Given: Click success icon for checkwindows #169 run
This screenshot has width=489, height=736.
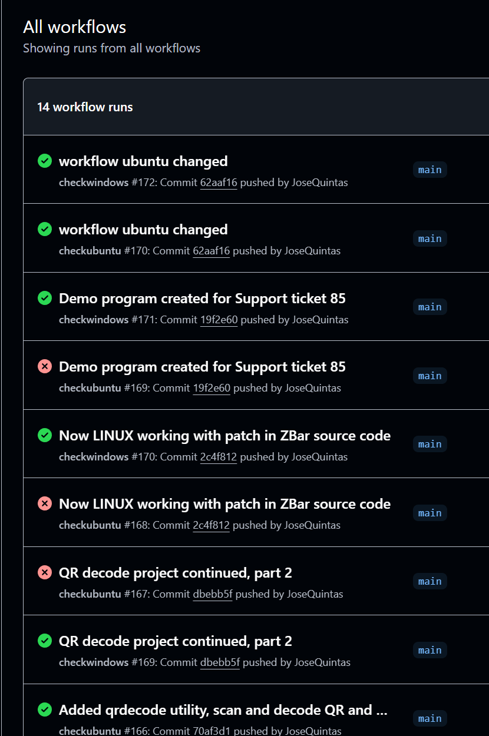Looking at the screenshot, I should tap(45, 641).
